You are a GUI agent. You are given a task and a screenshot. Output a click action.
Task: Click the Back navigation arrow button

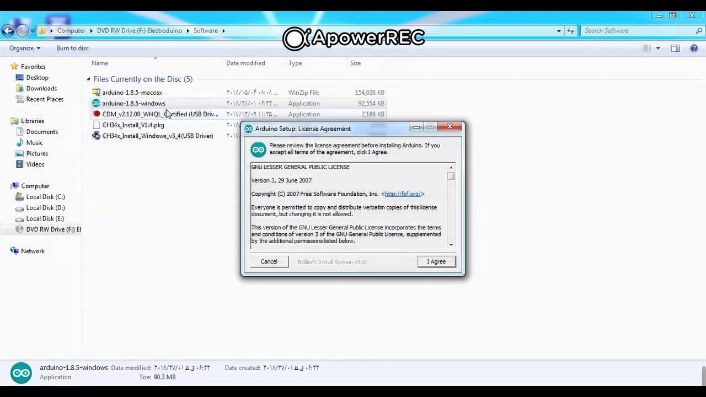point(8,31)
